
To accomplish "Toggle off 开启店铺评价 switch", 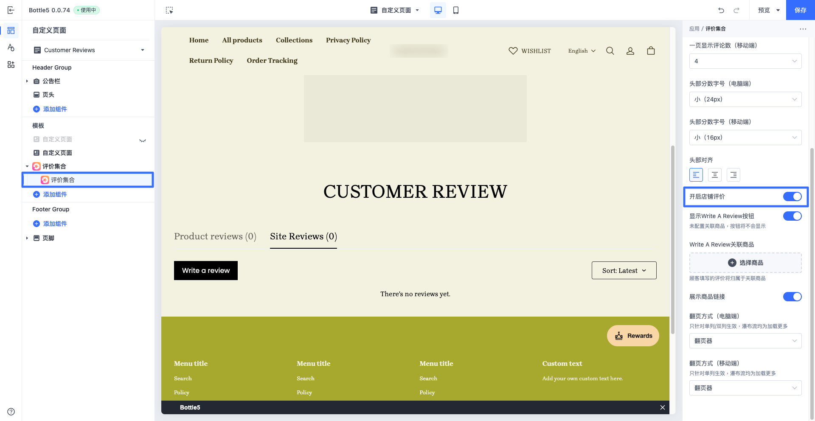I will [x=792, y=196].
